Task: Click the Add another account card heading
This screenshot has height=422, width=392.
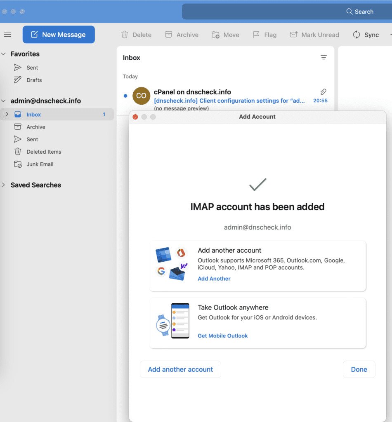Action: coord(229,250)
